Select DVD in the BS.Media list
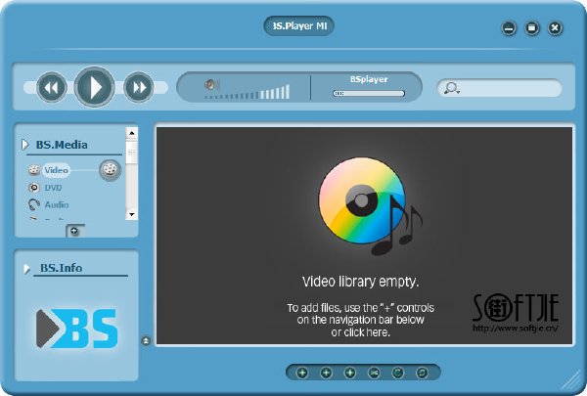Image resolution: width=587 pixels, height=396 pixels. [53, 188]
